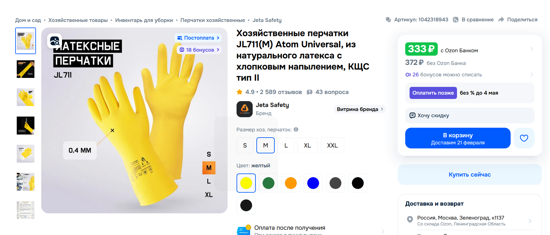This screenshot has height=235, width=550.
Task: Add product to favorites with heart icon
Action: (524, 138)
